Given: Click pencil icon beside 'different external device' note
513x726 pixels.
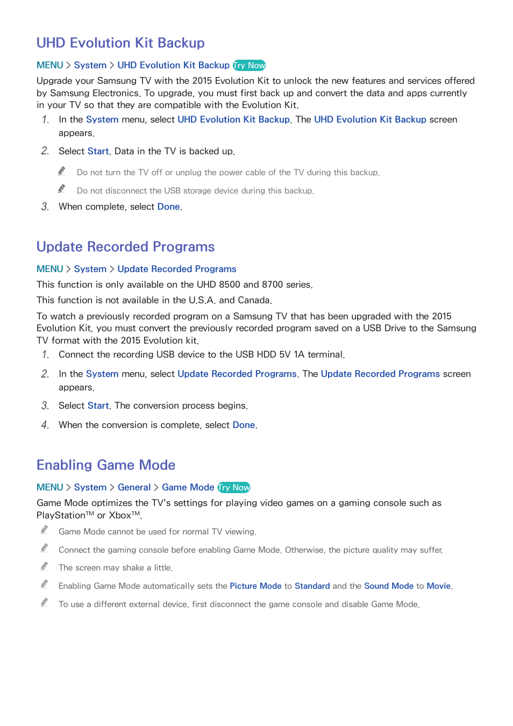Looking at the screenshot, I should pos(45,602).
